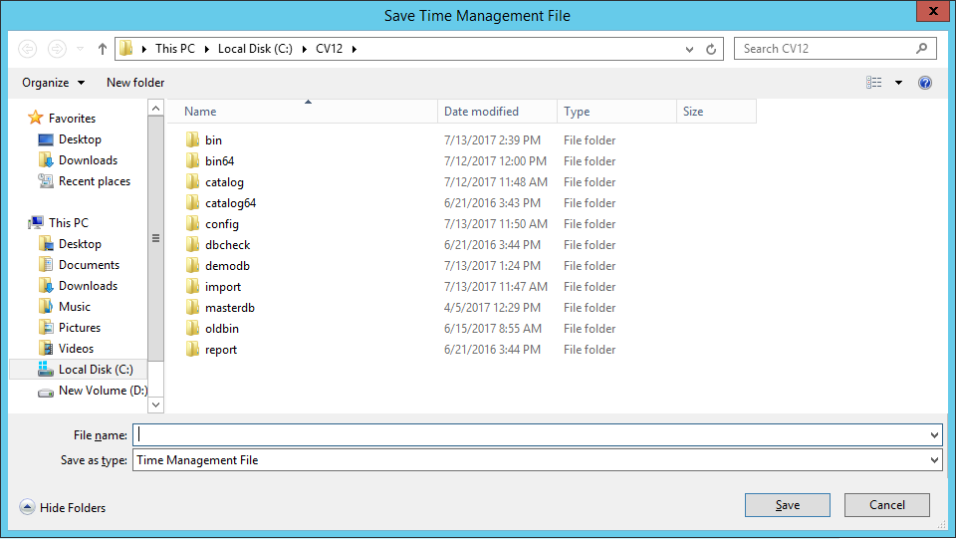Click New folder in the toolbar
Image resolution: width=956 pixels, height=539 pixels.
pyautogui.click(x=135, y=83)
